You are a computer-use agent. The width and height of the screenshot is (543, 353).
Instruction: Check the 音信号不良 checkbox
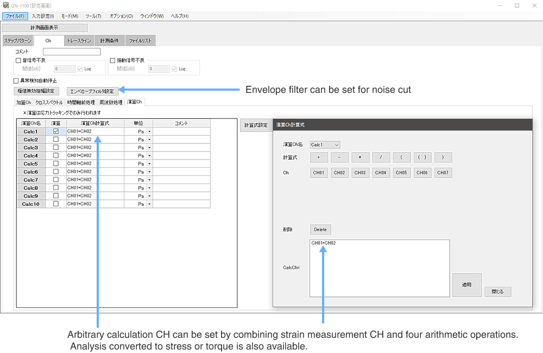click(18, 60)
